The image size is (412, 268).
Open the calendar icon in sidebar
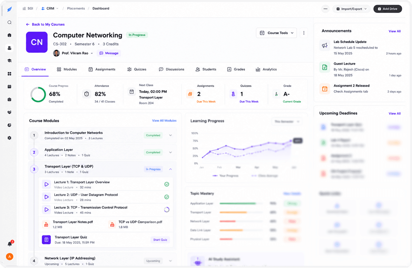pyautogui.click(x=9, y=87)
